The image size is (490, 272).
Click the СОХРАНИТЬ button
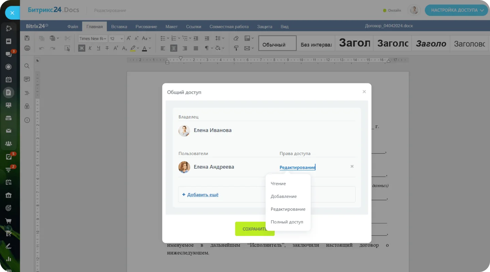click(255, 229)
